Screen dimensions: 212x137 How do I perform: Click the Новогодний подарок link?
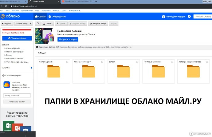pyautogui.click(x=174, y=17)
